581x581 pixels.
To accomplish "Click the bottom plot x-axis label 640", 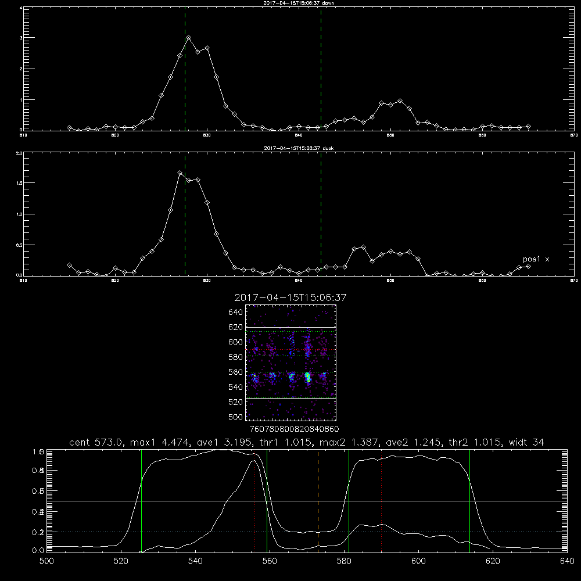I will point(567,561).
